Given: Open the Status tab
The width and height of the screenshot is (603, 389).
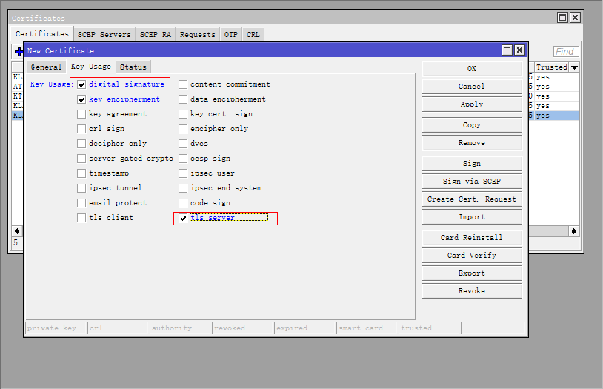Looking at the screenshot, I should point(133,67).
